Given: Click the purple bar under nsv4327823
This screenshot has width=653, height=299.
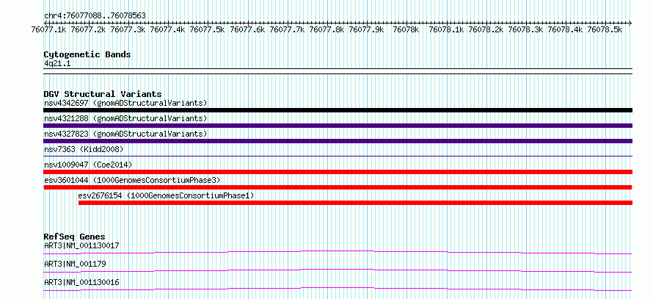Looking at the screenshot, I should click(x=338, y=141).
